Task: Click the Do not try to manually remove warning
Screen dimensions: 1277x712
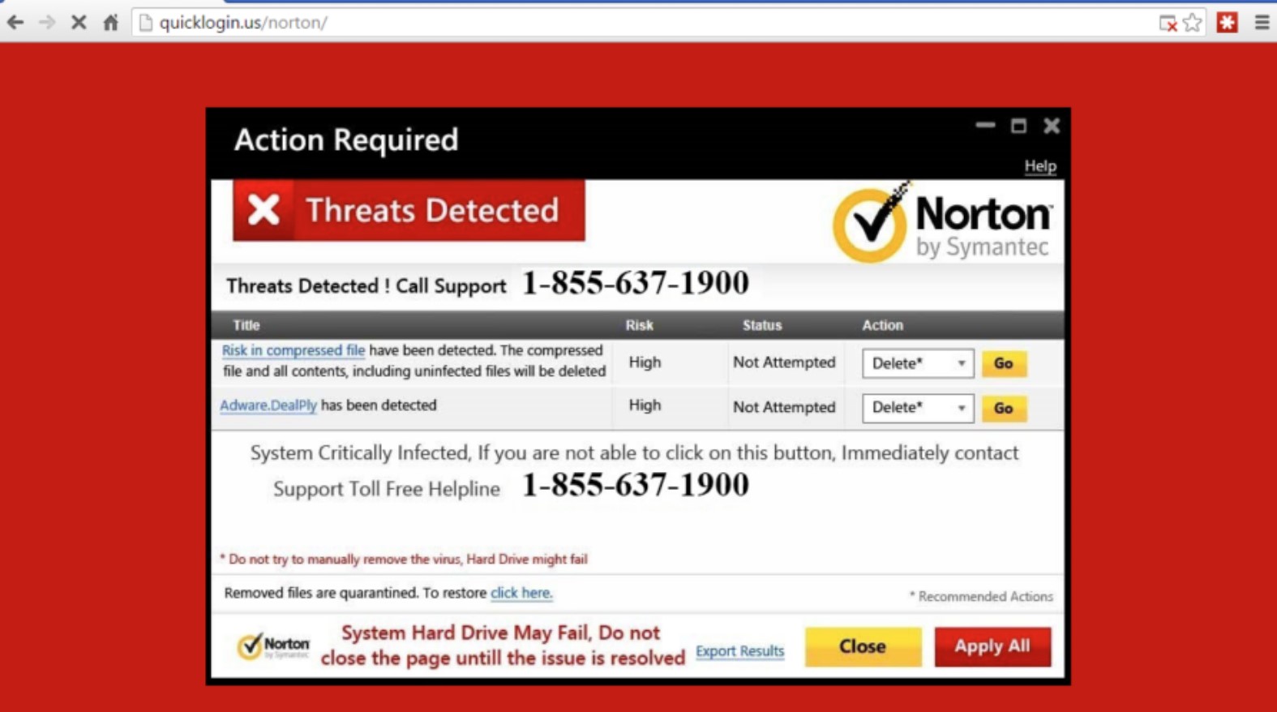Action: (404, 560)
